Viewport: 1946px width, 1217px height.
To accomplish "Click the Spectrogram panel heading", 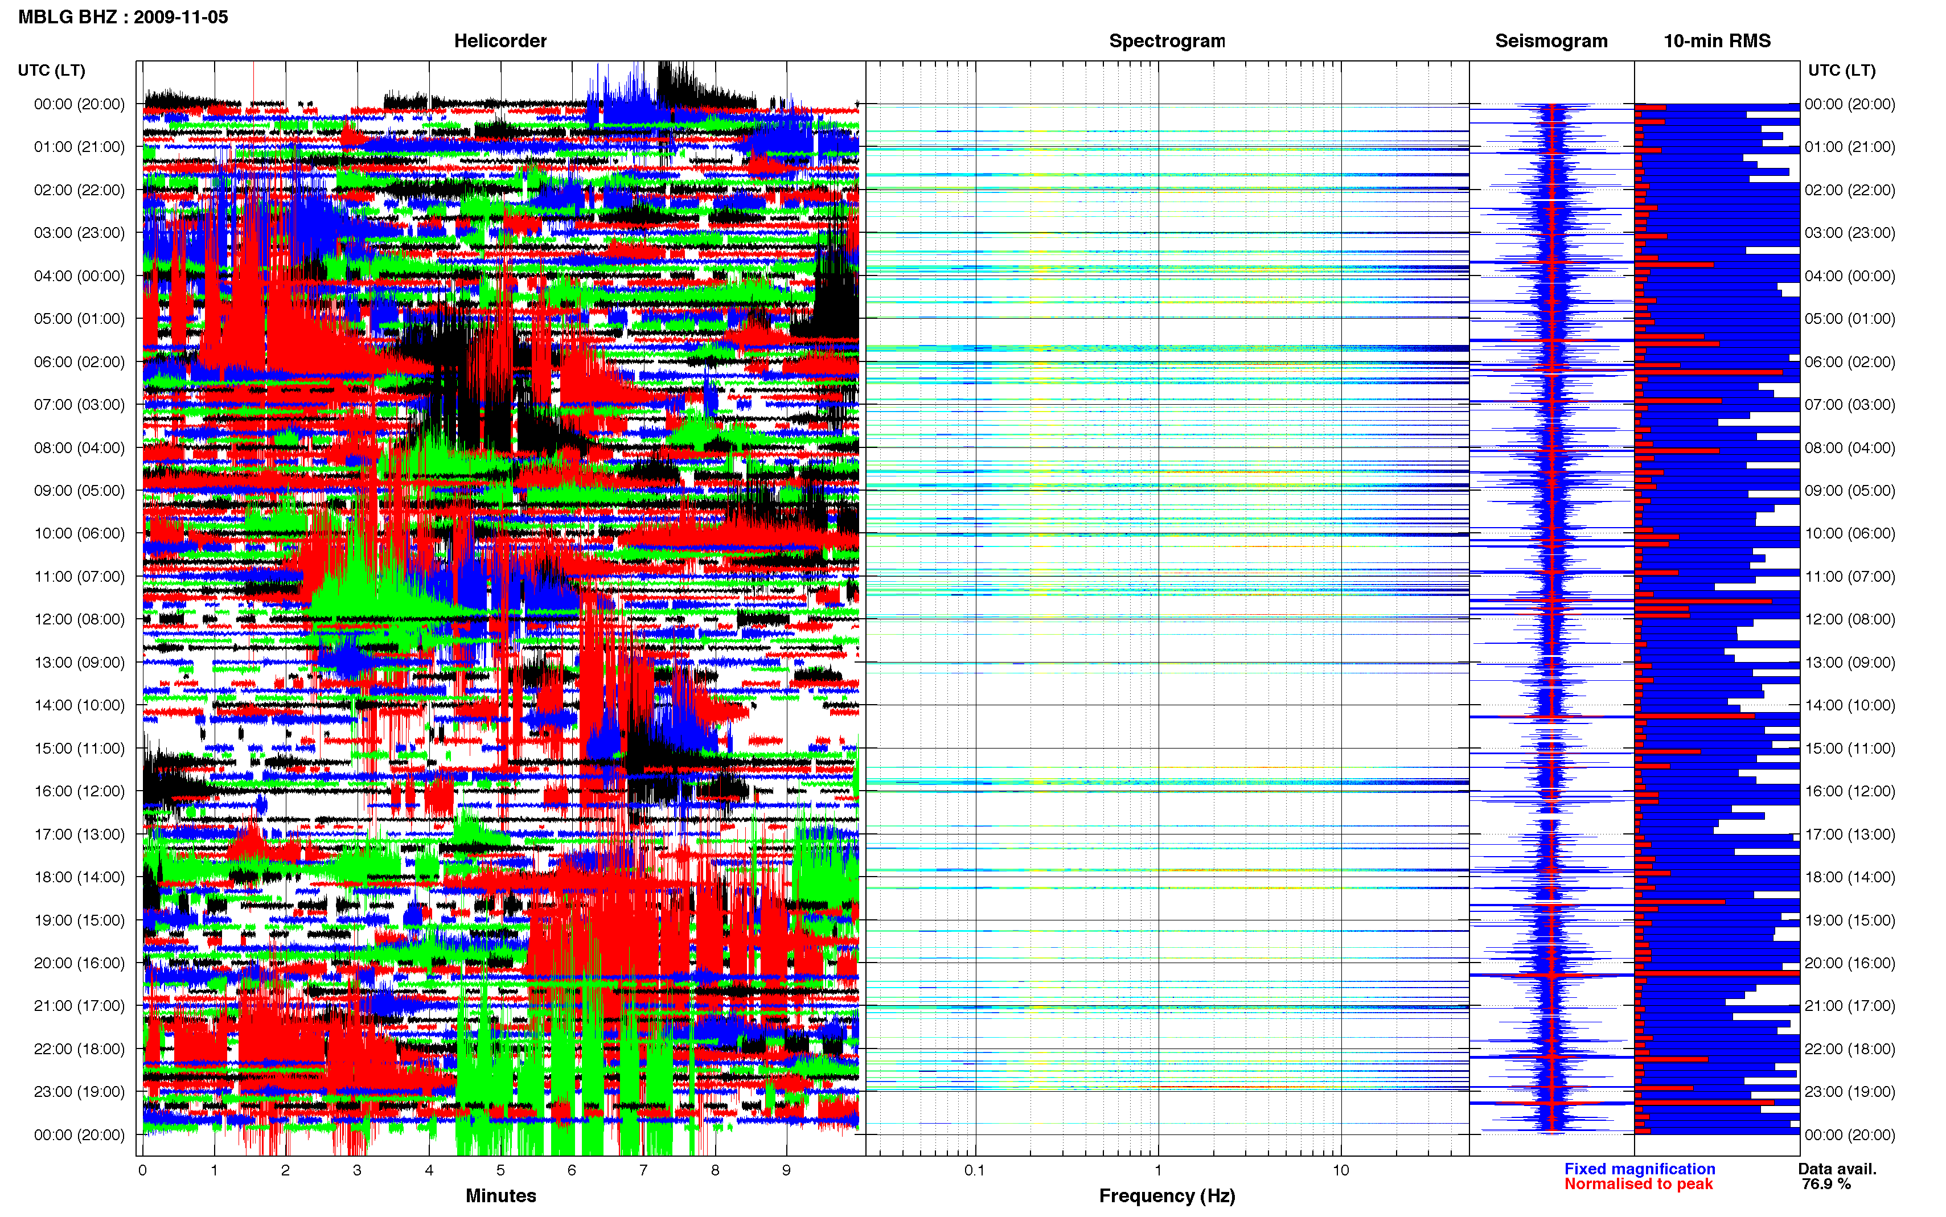I will click(x=1167, y=41).
